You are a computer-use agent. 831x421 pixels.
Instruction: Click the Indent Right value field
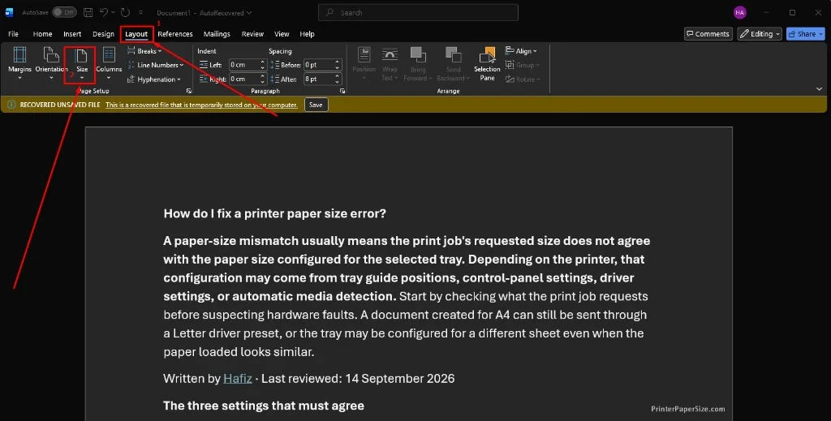243,79
